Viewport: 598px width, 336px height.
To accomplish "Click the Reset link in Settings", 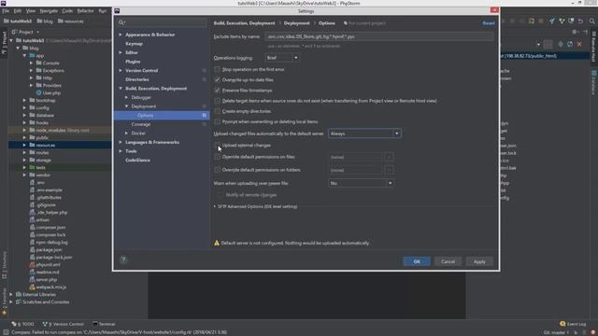I will click(489, 23).
